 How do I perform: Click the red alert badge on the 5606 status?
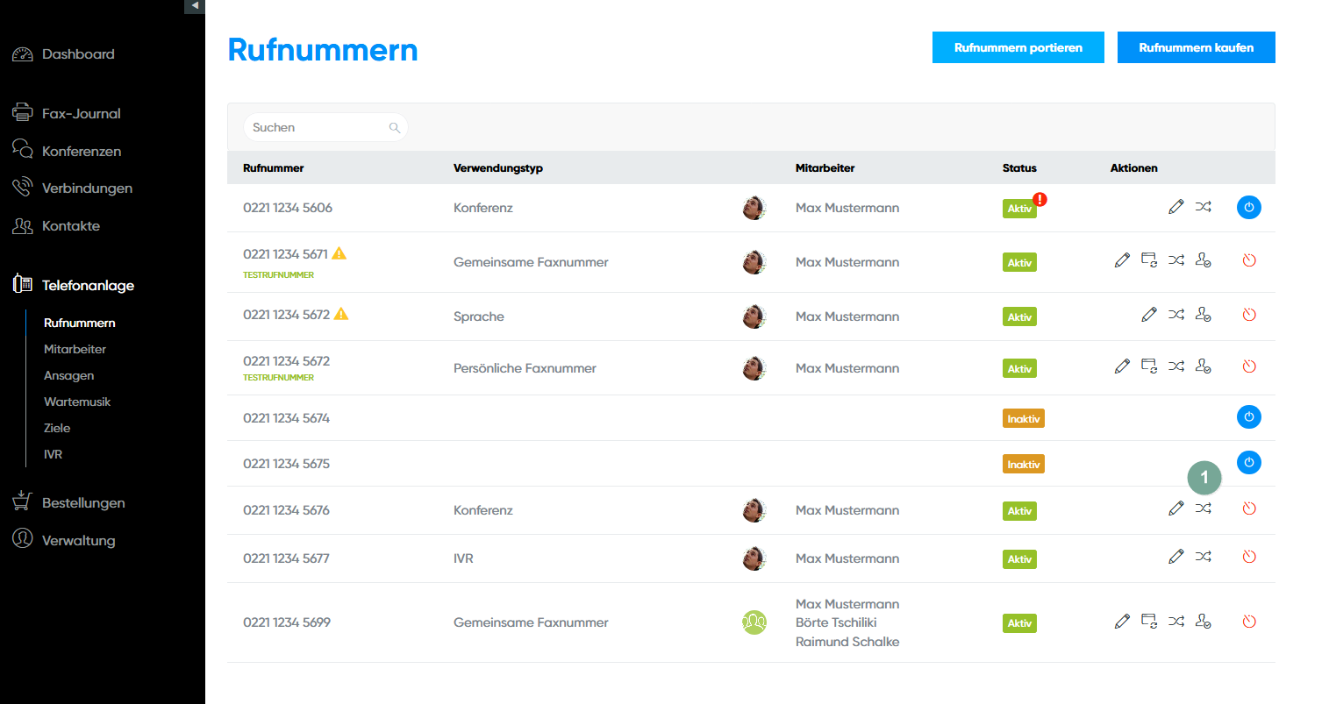(1040, 199)
